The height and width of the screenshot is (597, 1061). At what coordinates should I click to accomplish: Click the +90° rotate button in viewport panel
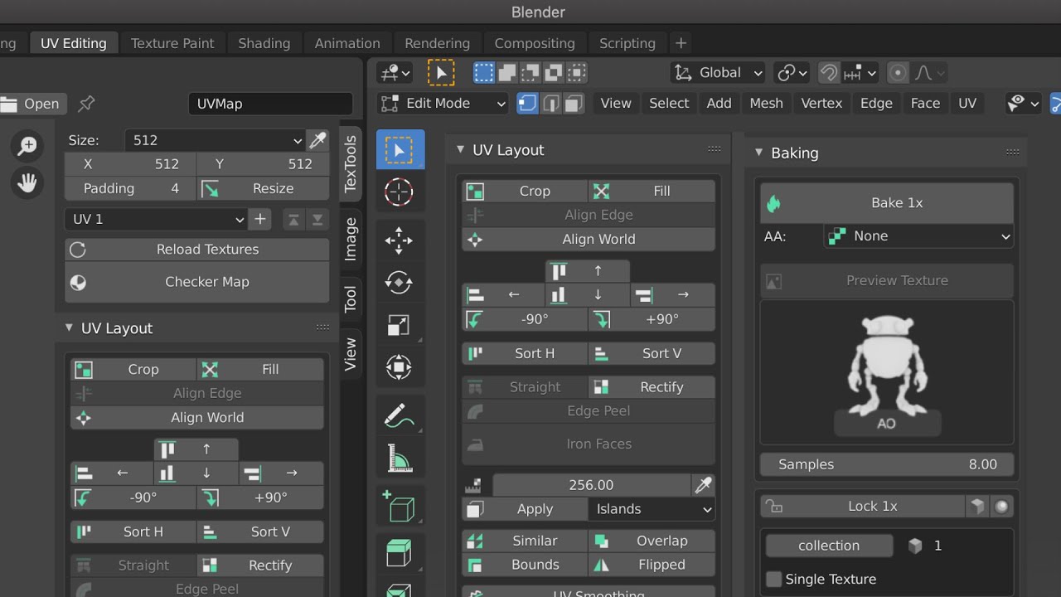point(652,319)
